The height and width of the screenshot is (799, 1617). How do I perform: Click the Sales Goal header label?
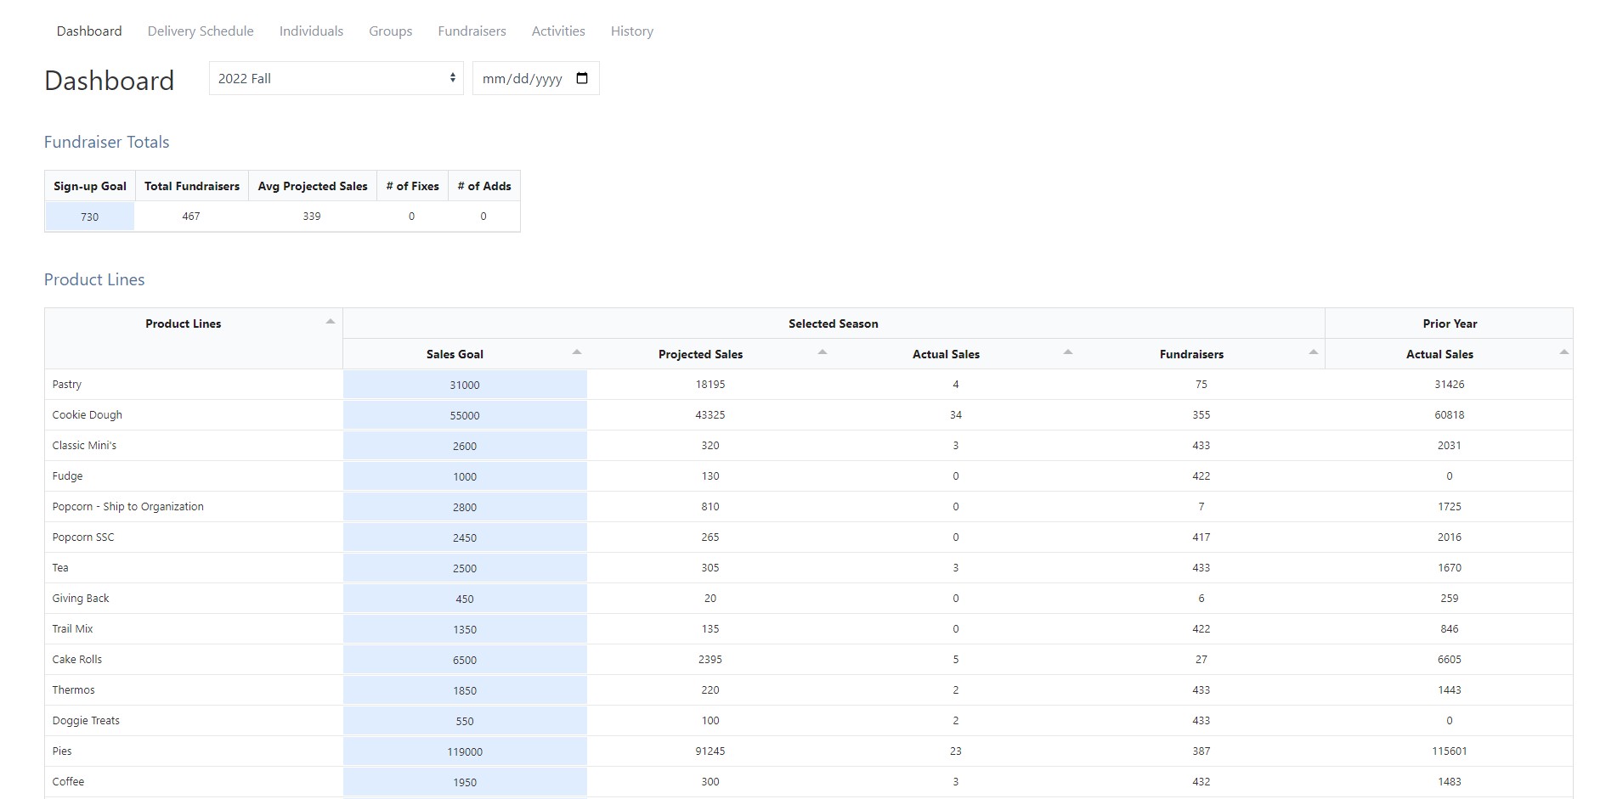pyautogui.click(x=455, y=354)
